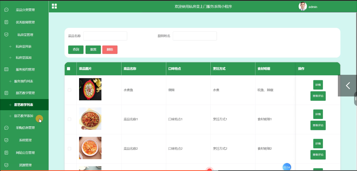Click the plus icon beside 厨艺教学列表

pos(10,105)
